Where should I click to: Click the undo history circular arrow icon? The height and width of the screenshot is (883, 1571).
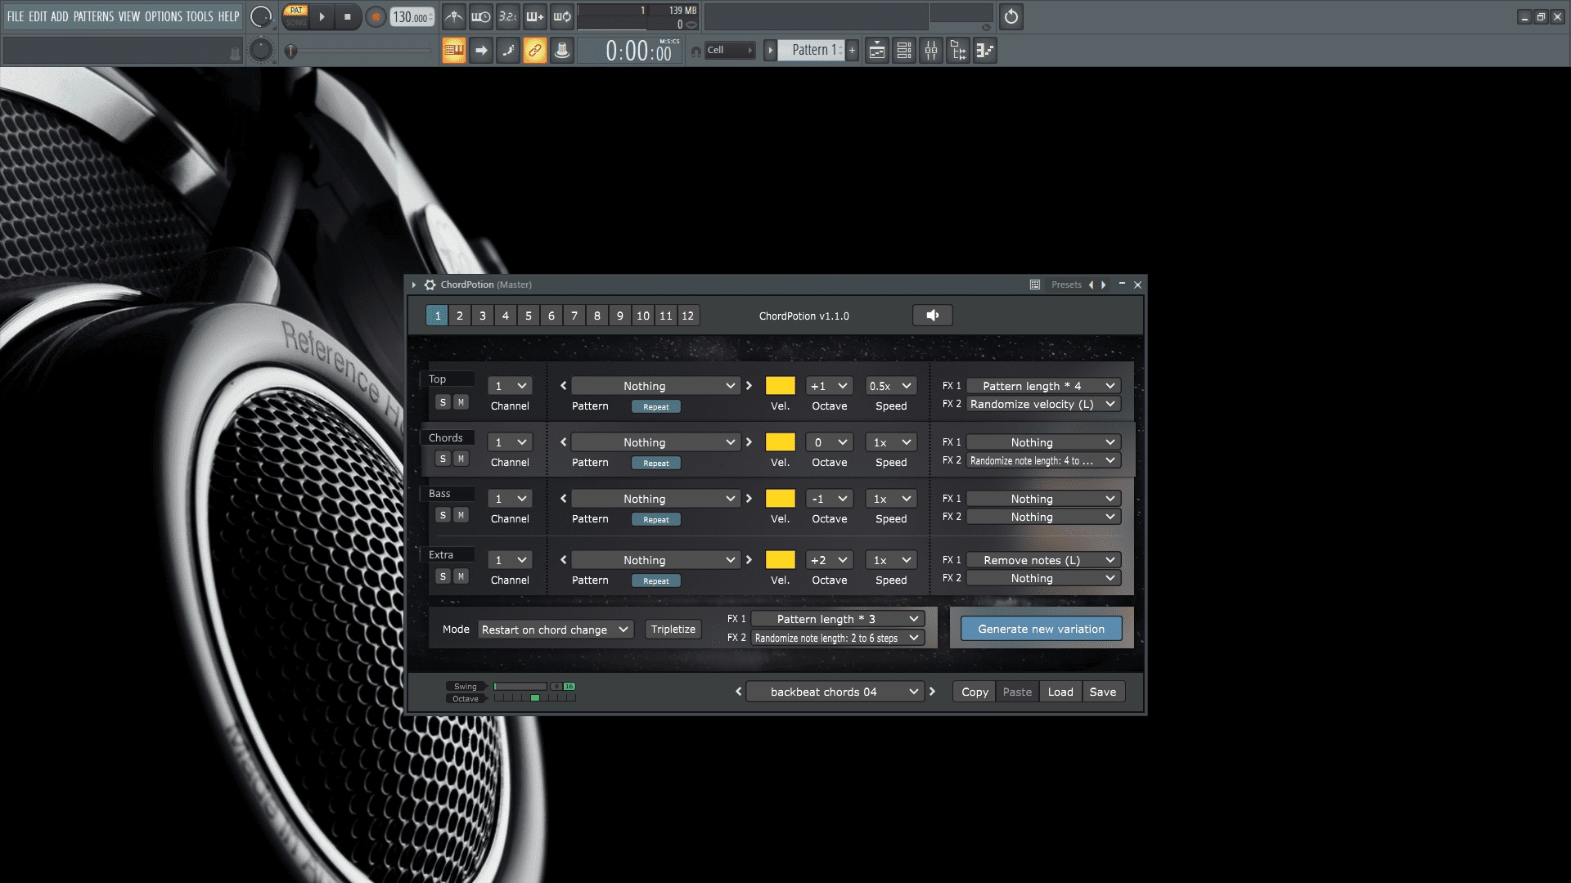click(x=1011, y=16)
